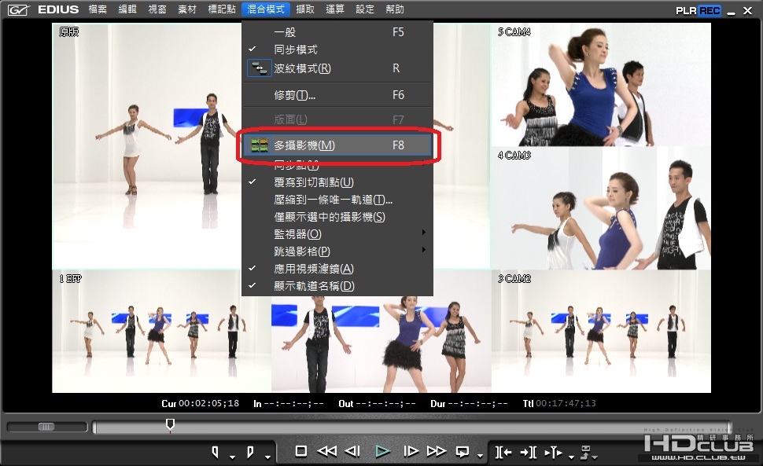The height and width of the screenshot is (466, 763).
Task: Choose 一般 mode F5 in the menu
Action: (337, 32)
